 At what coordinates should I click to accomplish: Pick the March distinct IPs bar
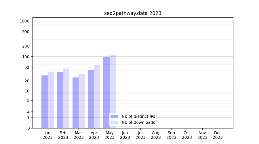coord(75,103)
